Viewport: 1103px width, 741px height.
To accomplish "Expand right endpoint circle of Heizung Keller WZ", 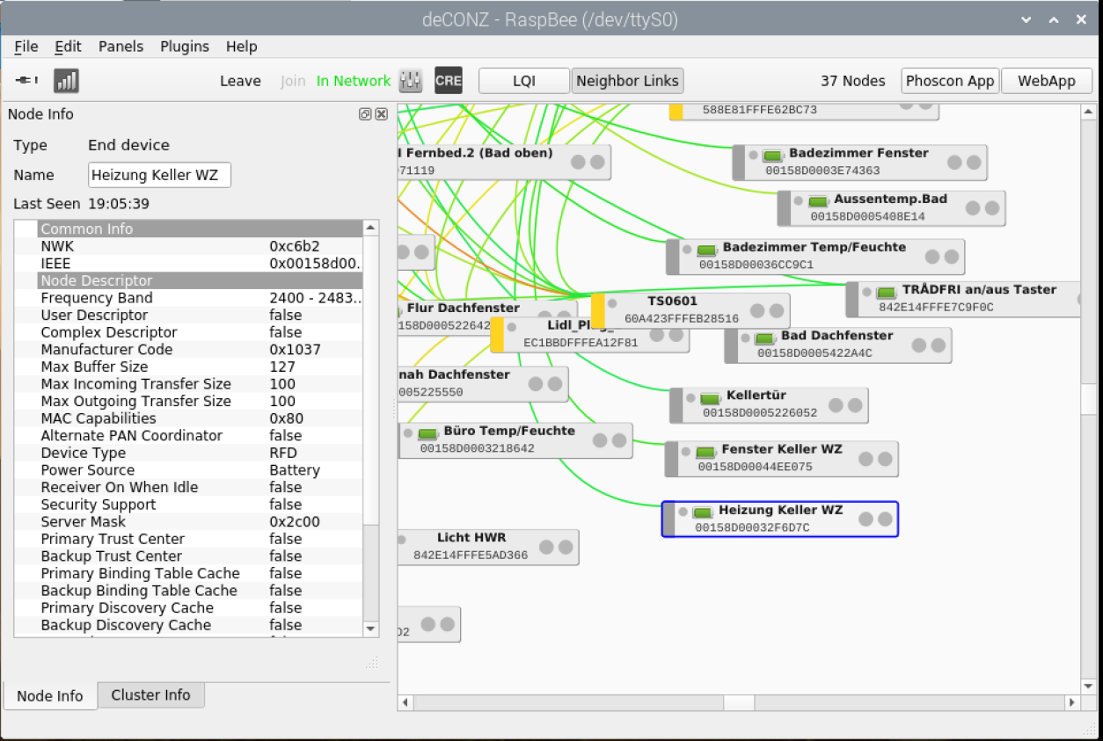I will pos(885,519).
